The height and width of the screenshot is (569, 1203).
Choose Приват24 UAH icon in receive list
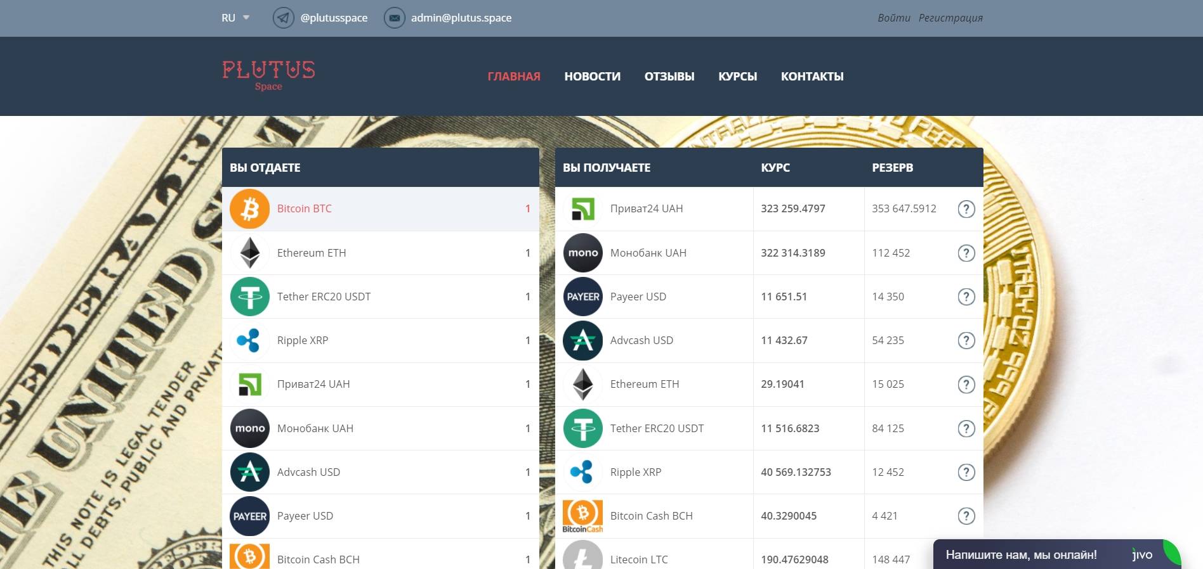583,208
